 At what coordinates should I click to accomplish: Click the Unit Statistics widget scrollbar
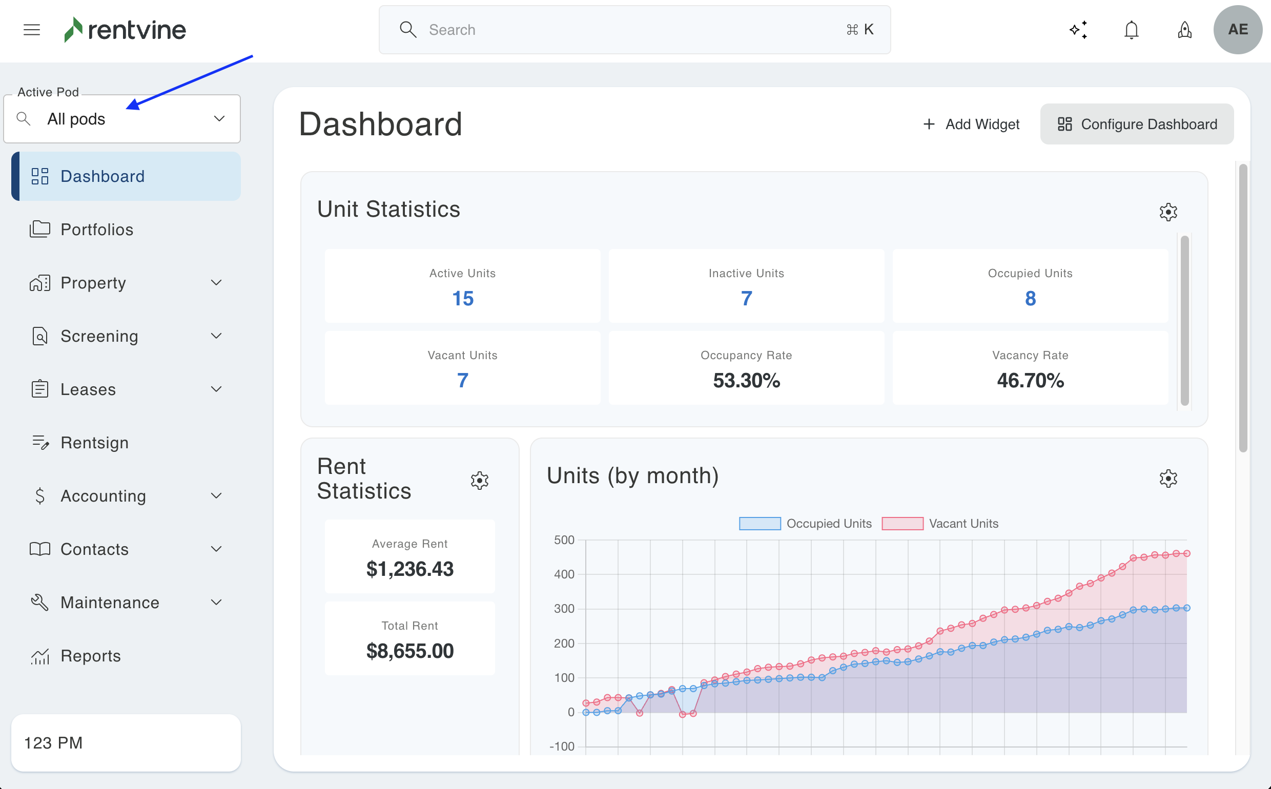[x=1184, y=320]
